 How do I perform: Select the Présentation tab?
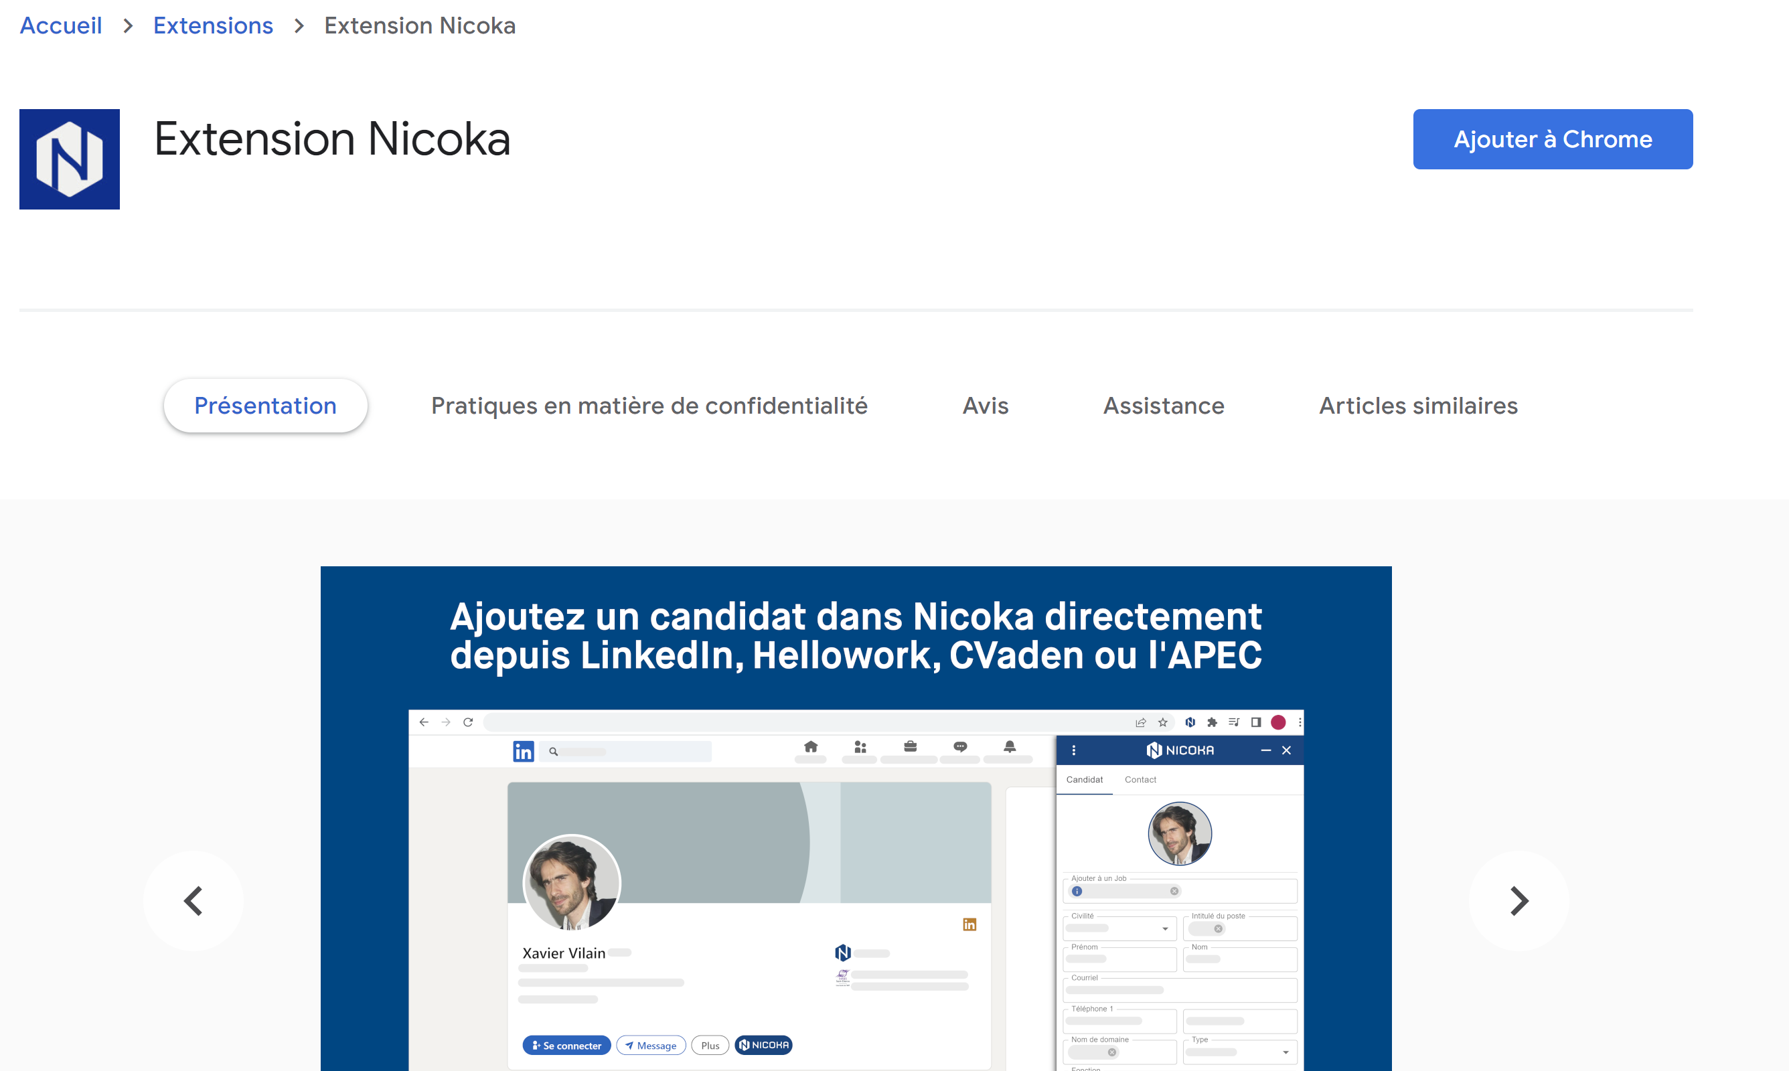(x=266, y=406)
